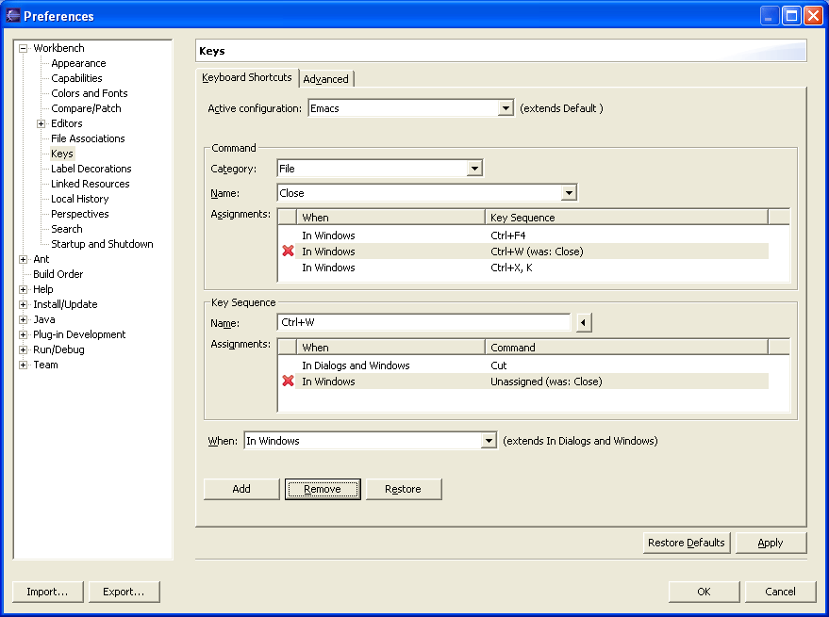Select the Ctrl+F4 assignment row
The image size is (829, 617).
coord(523,235)
